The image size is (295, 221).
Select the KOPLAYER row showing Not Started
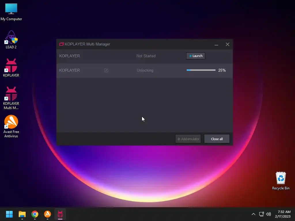click(145, 56)
